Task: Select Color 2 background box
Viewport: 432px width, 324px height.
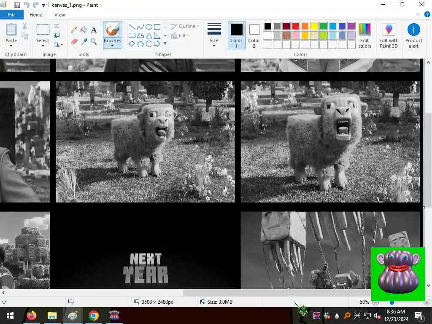Action: point(254,35)
